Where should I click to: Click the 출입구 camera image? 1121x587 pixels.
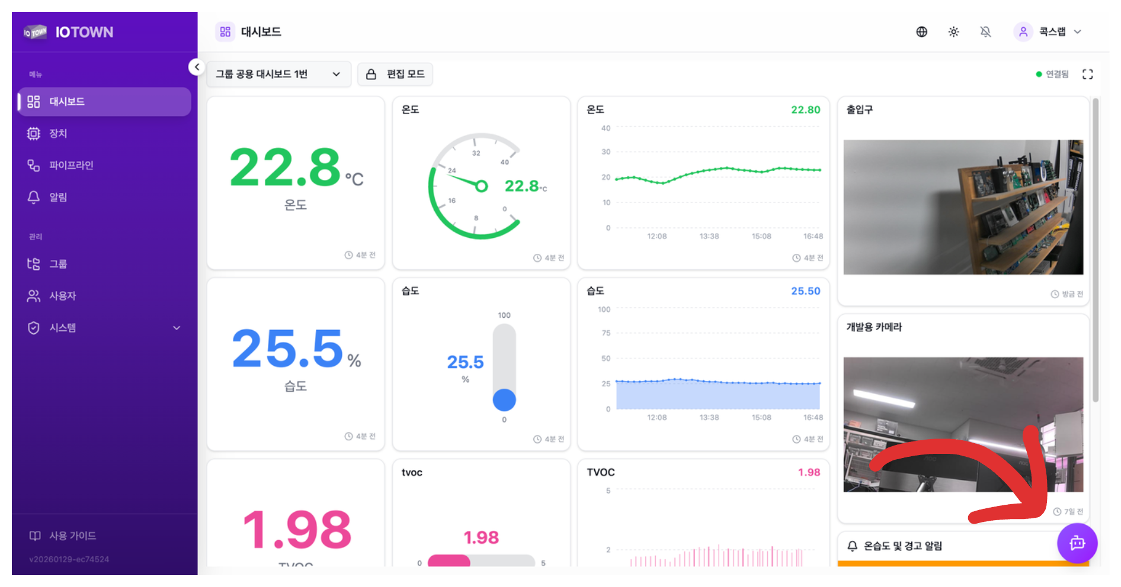963,207
